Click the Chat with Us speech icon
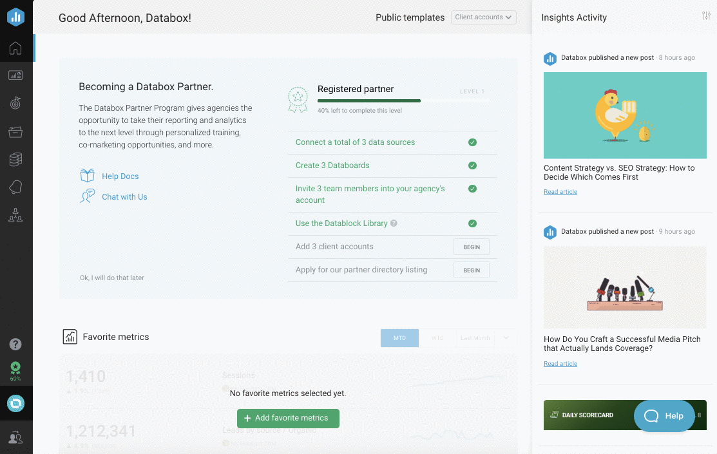The width and height of the screenshot is (717, 454). 87,196
